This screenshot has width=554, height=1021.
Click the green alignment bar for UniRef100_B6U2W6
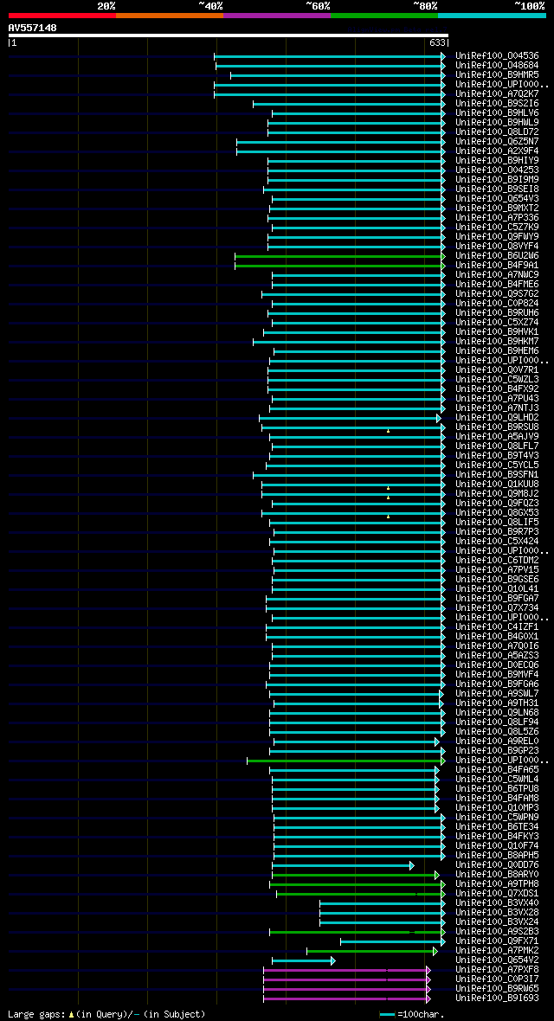click(x=340, y=257)
